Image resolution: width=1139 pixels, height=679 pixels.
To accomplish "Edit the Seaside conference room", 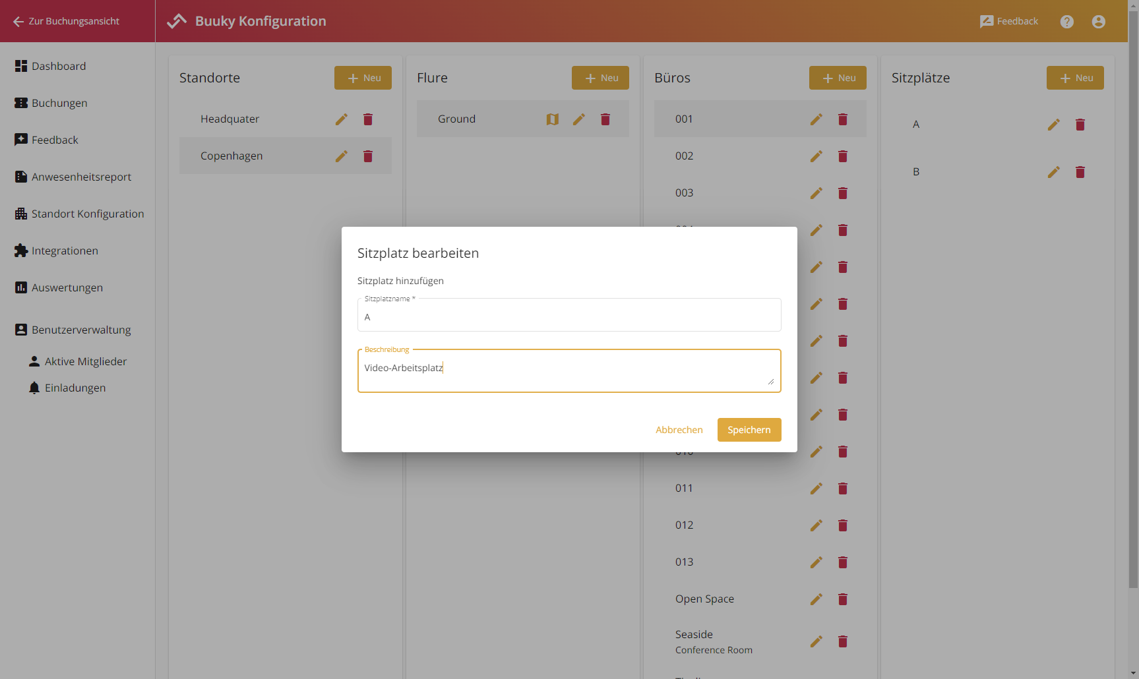I will (x=816, y=641).
